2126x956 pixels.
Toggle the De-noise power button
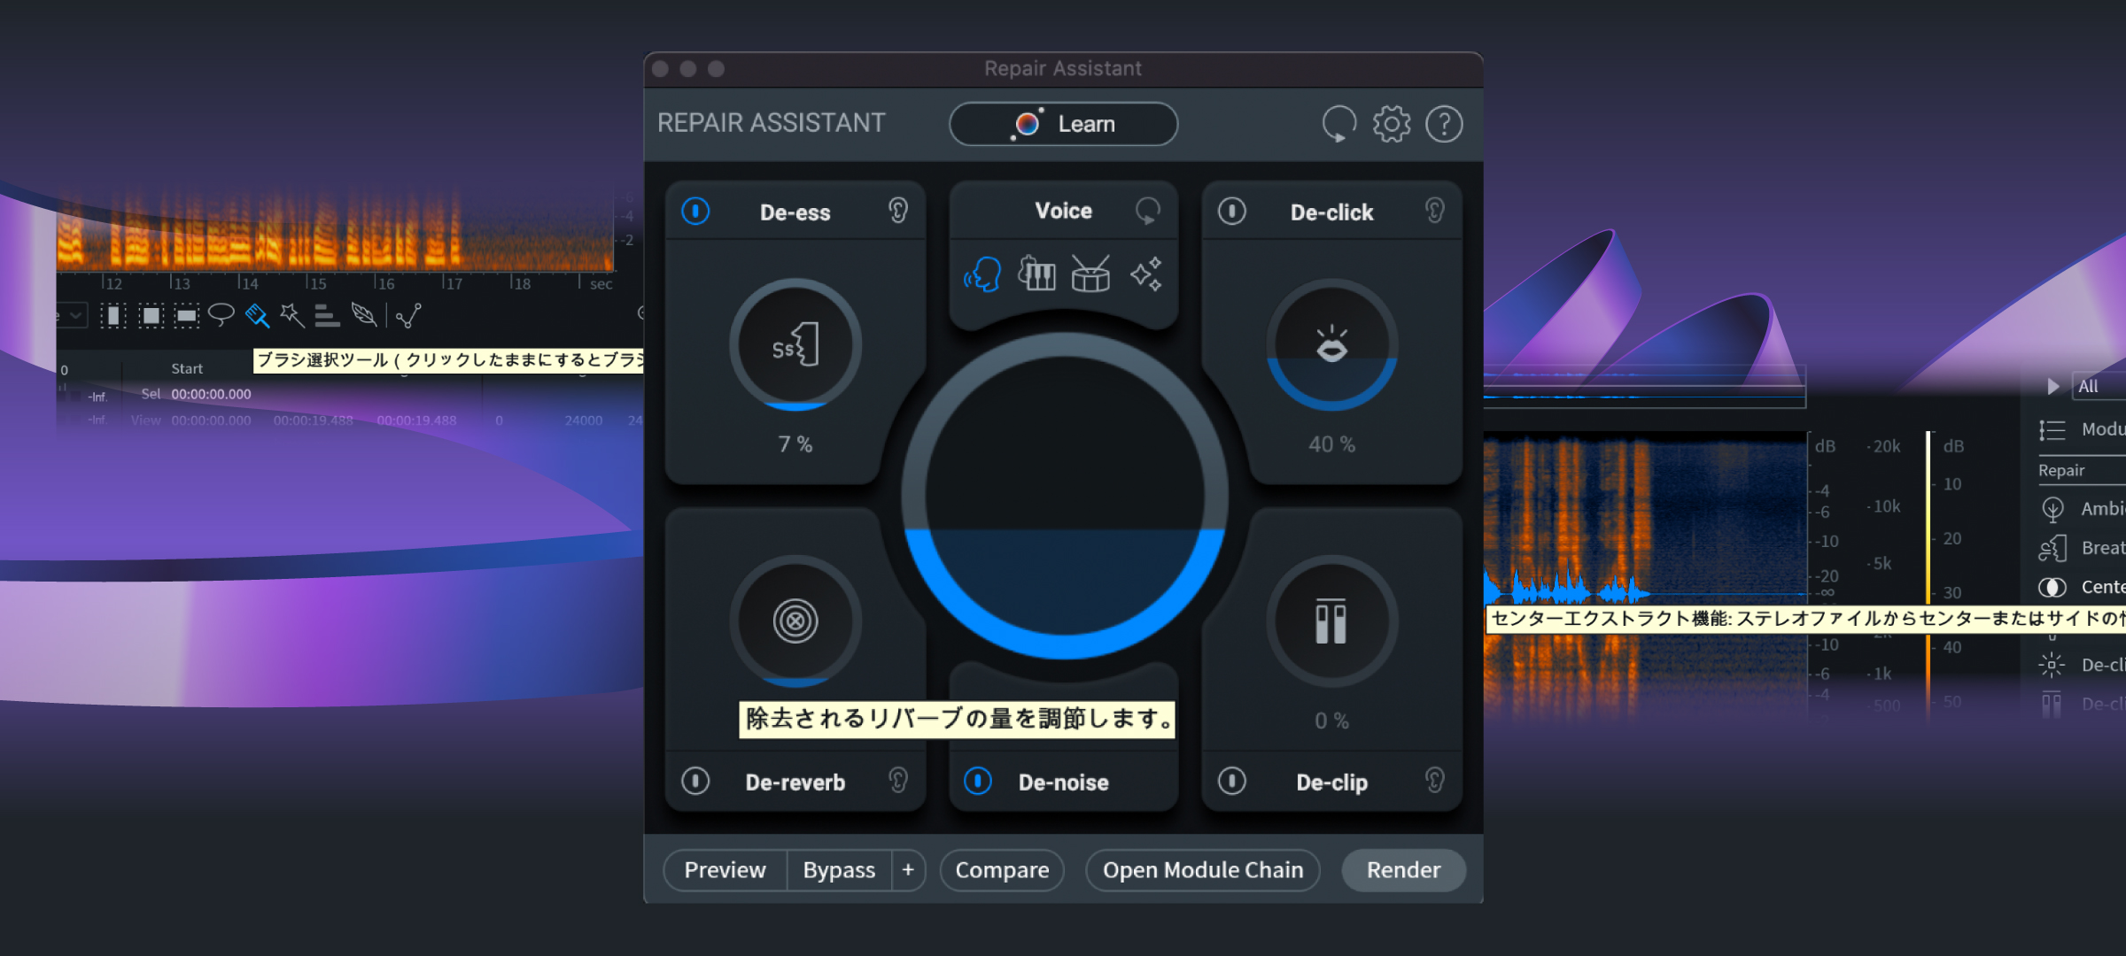point(978,781)
